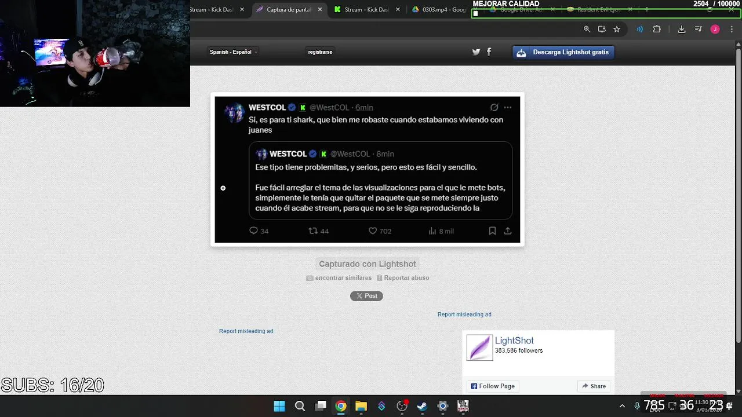This screenshot has height=417, width=742.
Task: Open the 0303.mp4 Google Drive tab
Action: point(439,10)
